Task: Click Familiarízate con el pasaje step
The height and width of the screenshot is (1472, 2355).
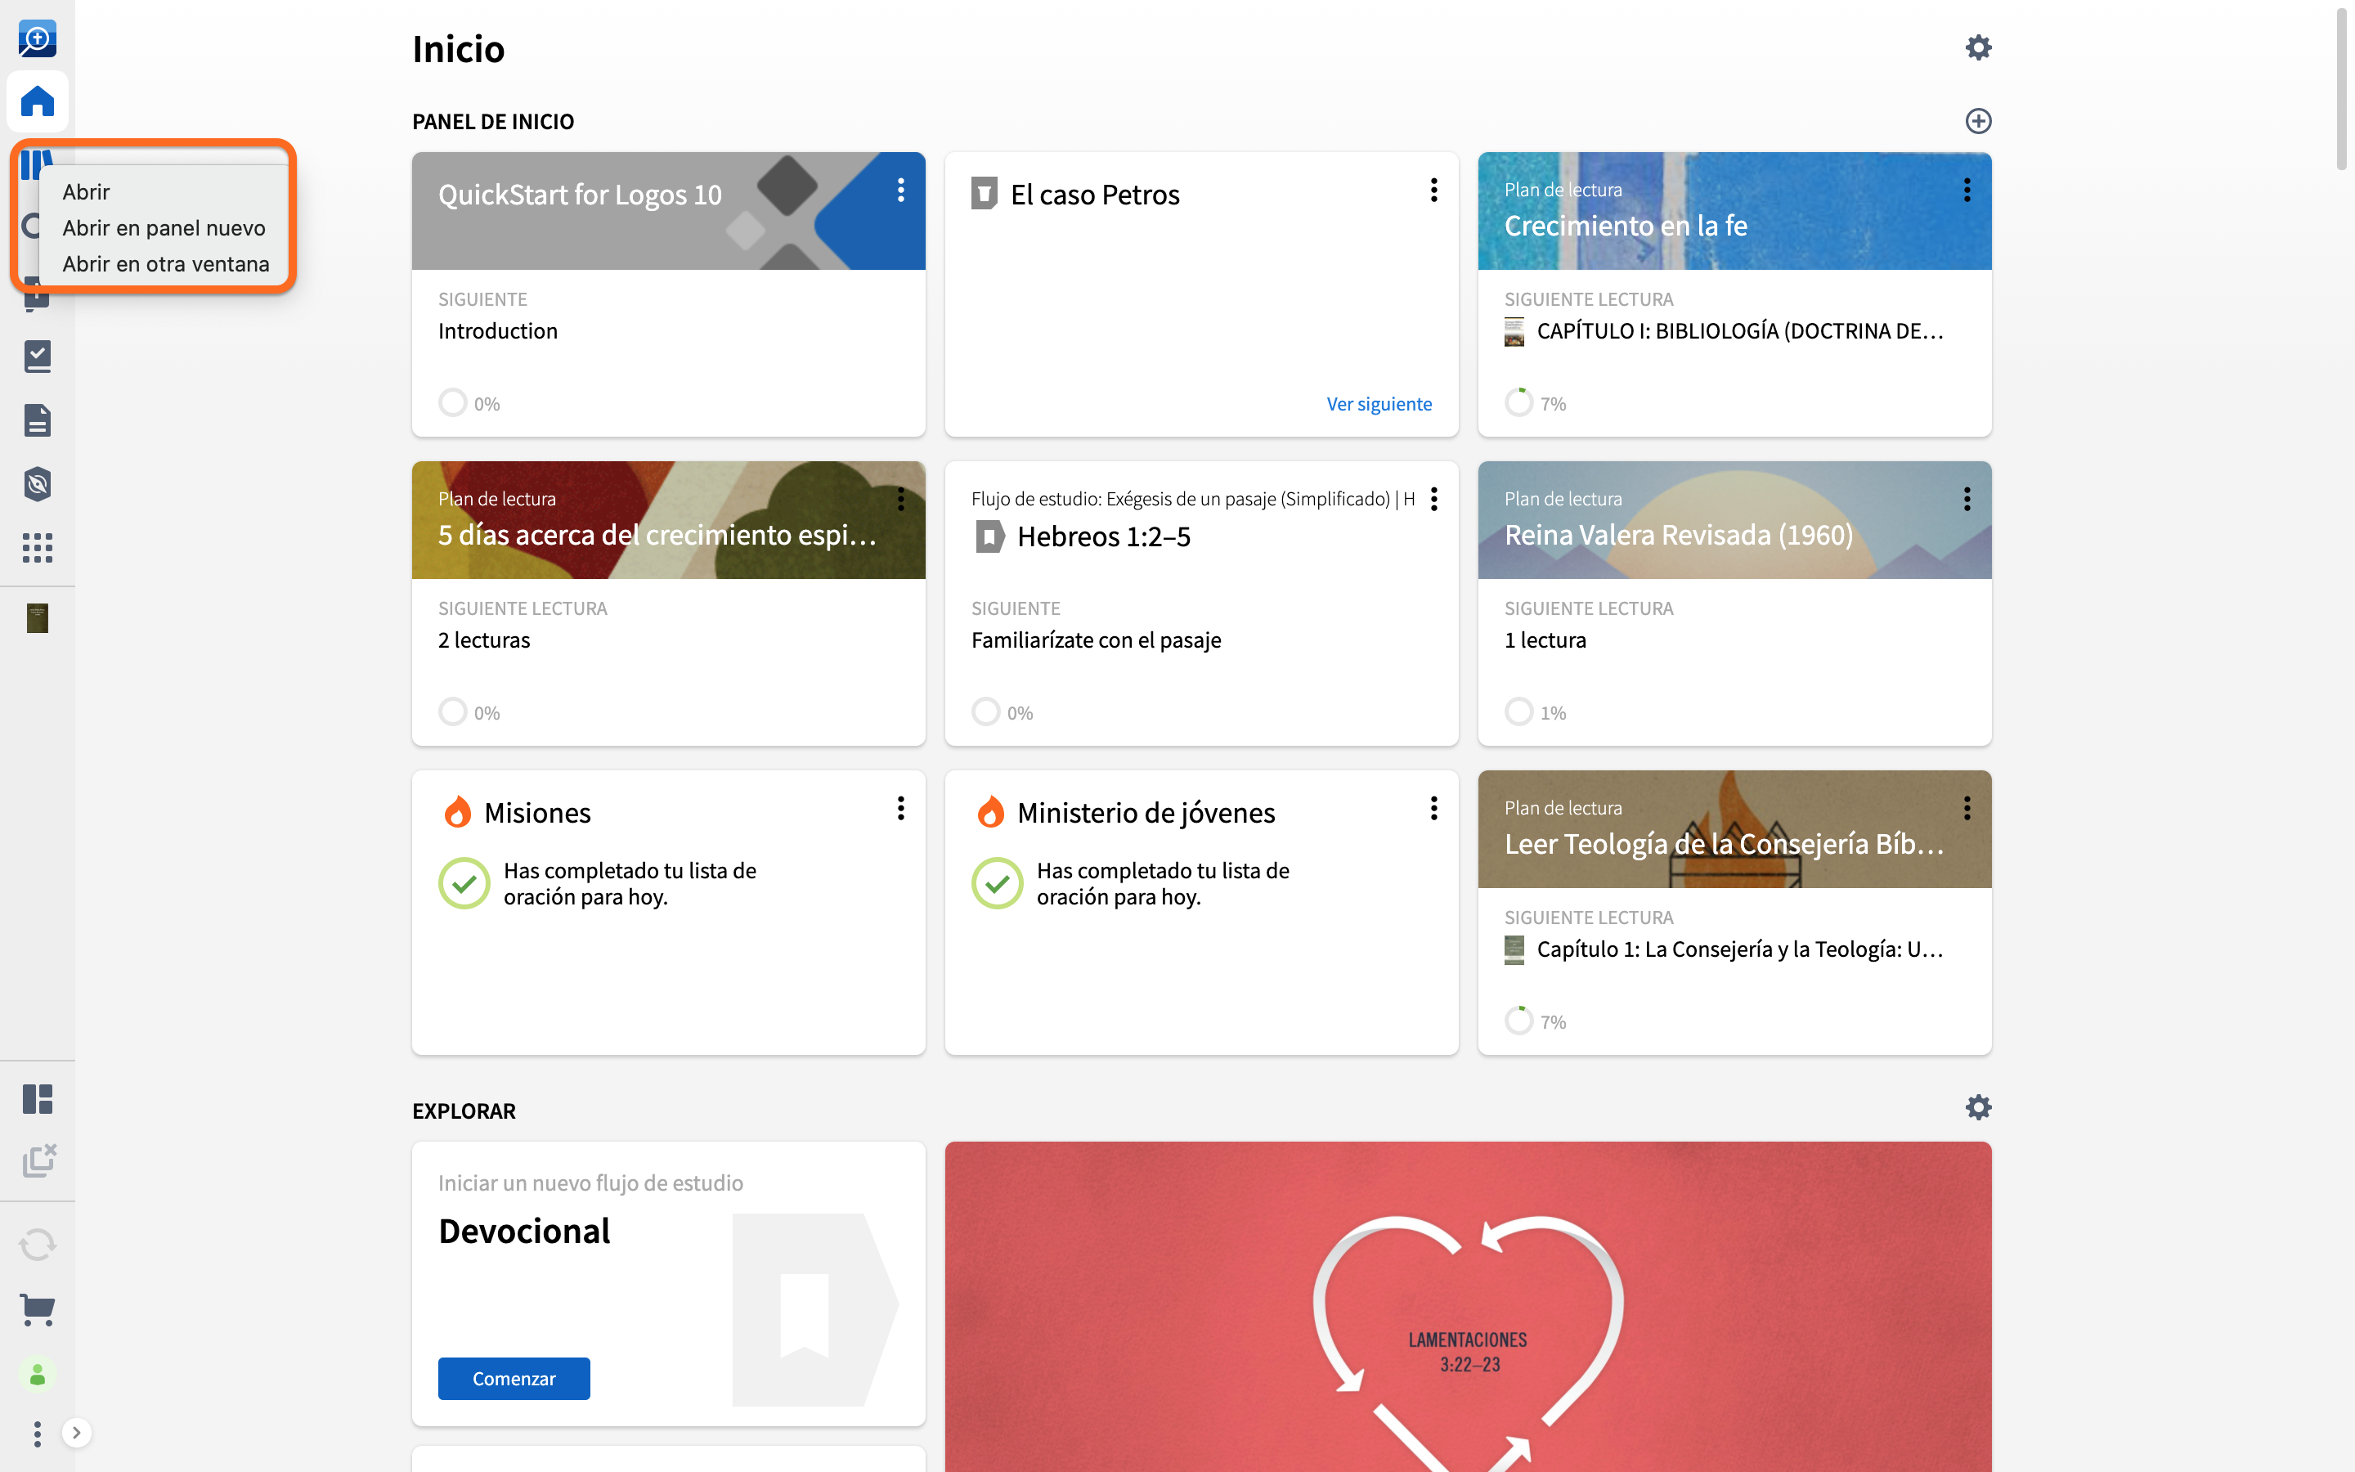Action: pos(1096,640)
